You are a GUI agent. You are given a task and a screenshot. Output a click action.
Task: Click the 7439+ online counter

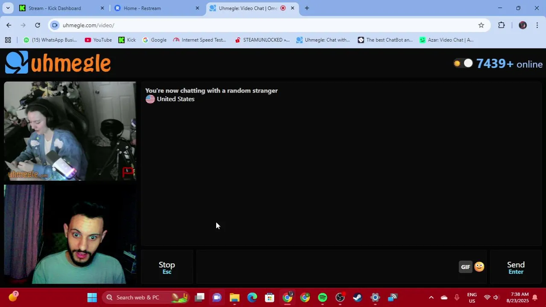pos(509,64)
